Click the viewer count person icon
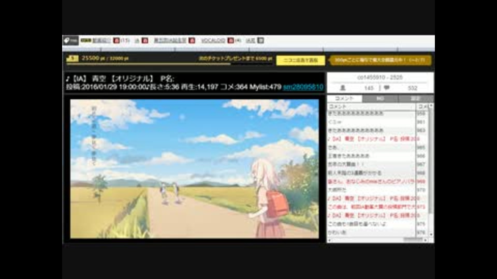497x279 pixels. tap(343, 88)
